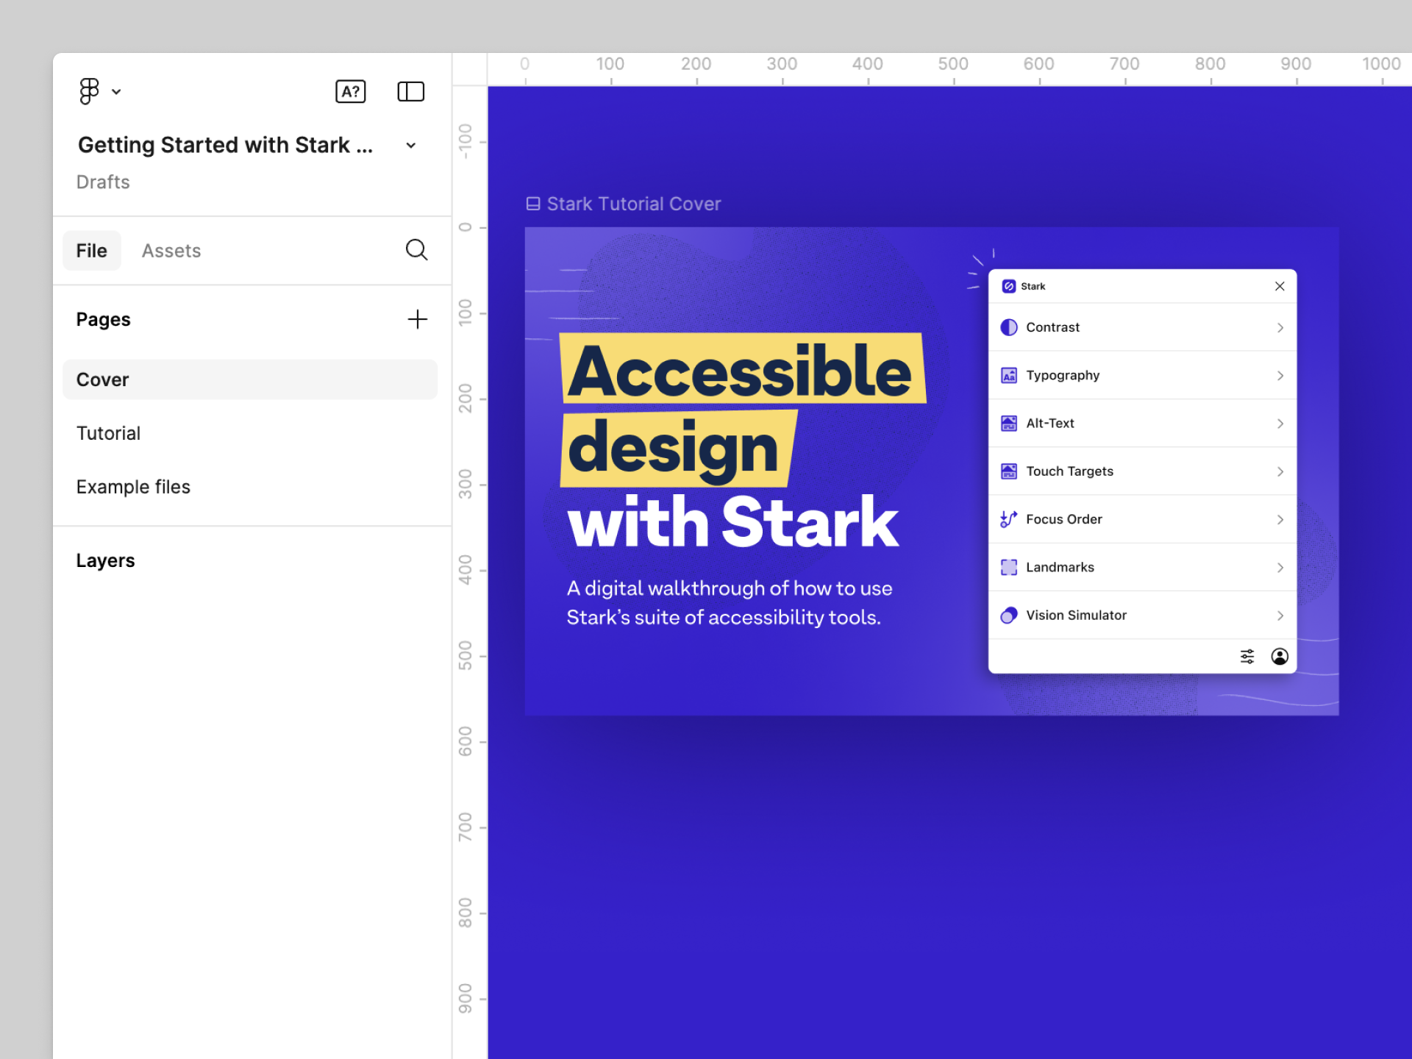
Task: Click the Typography tool icon
Action: coord(1008,375)
